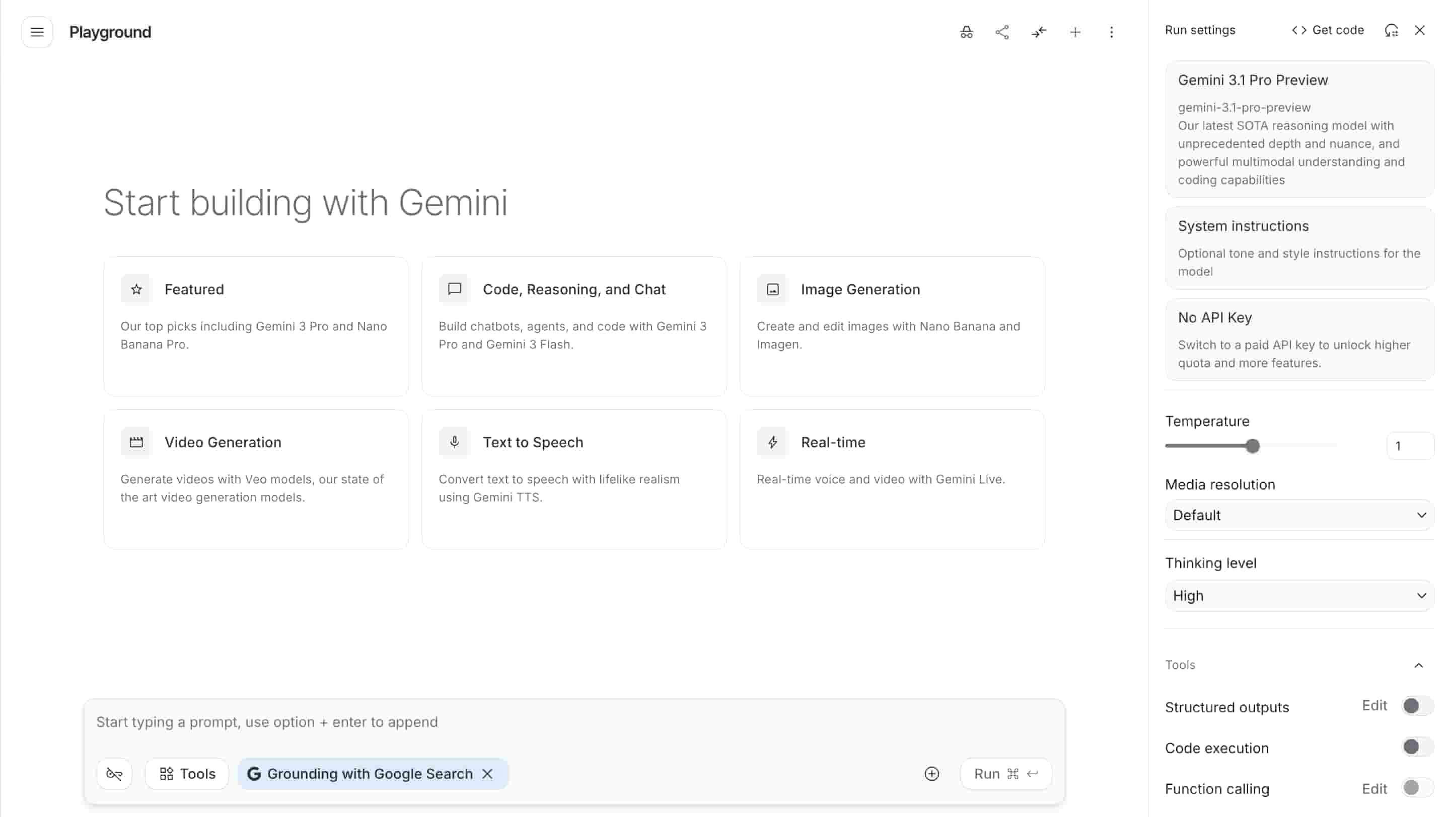Image resolution: width=1449 pixels, height=817 pixels.
Task: Select the Image Generation card
Action: [892, 326]
